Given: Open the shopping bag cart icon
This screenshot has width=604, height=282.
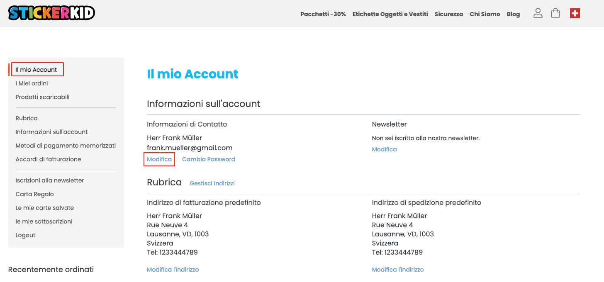Looking at the screenshot, I should click(x=555, y=13).
